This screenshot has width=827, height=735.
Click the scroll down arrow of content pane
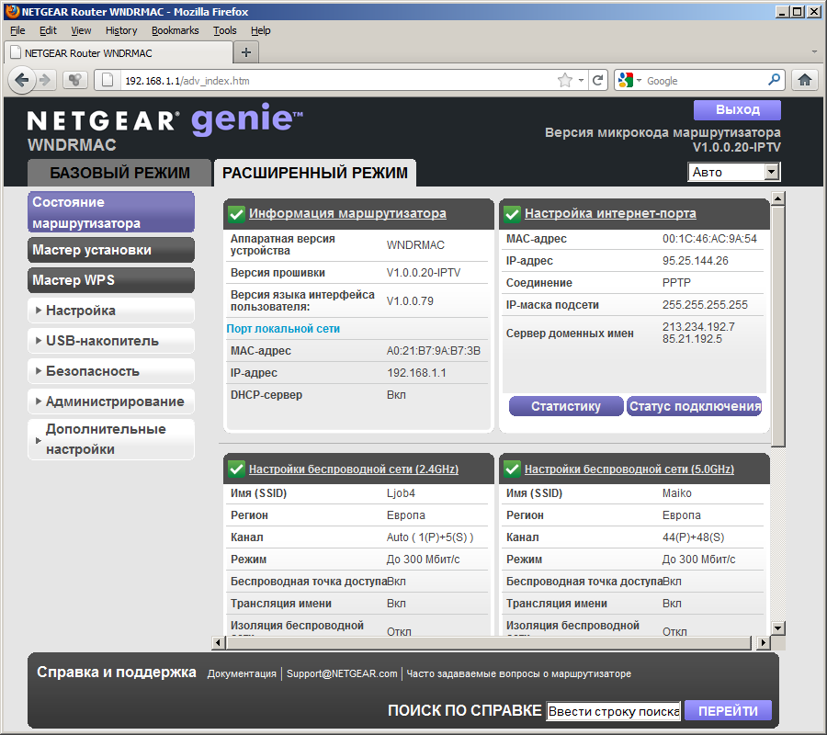click(778, 628)
